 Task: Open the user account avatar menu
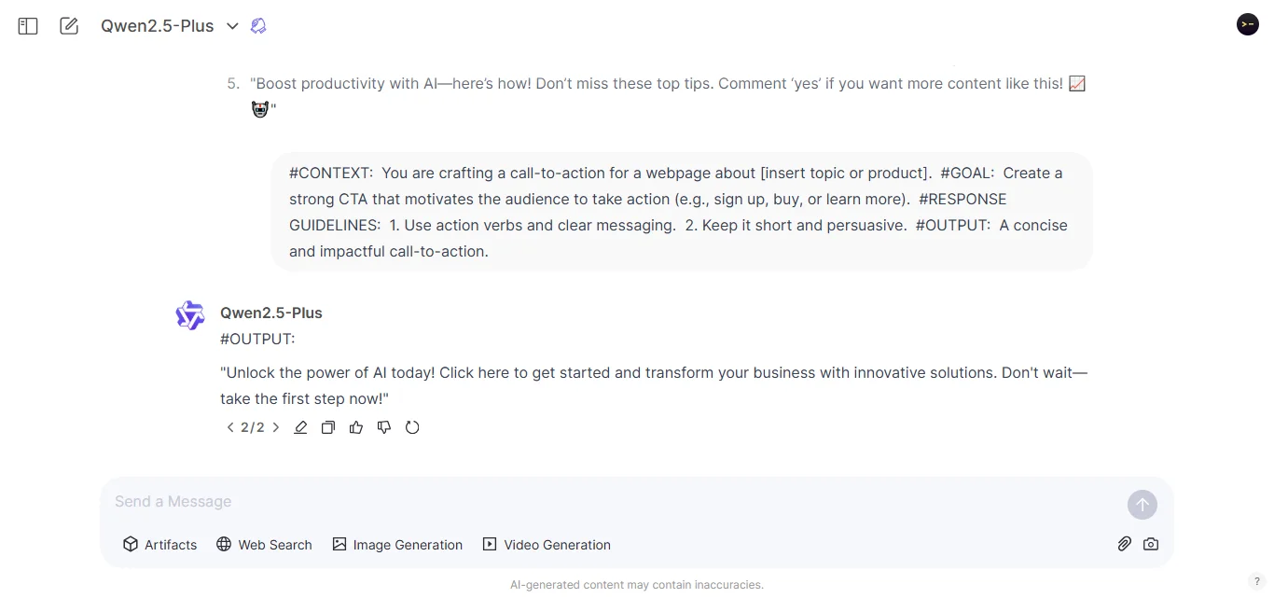pyautogui.click(x=1247, y=24)
